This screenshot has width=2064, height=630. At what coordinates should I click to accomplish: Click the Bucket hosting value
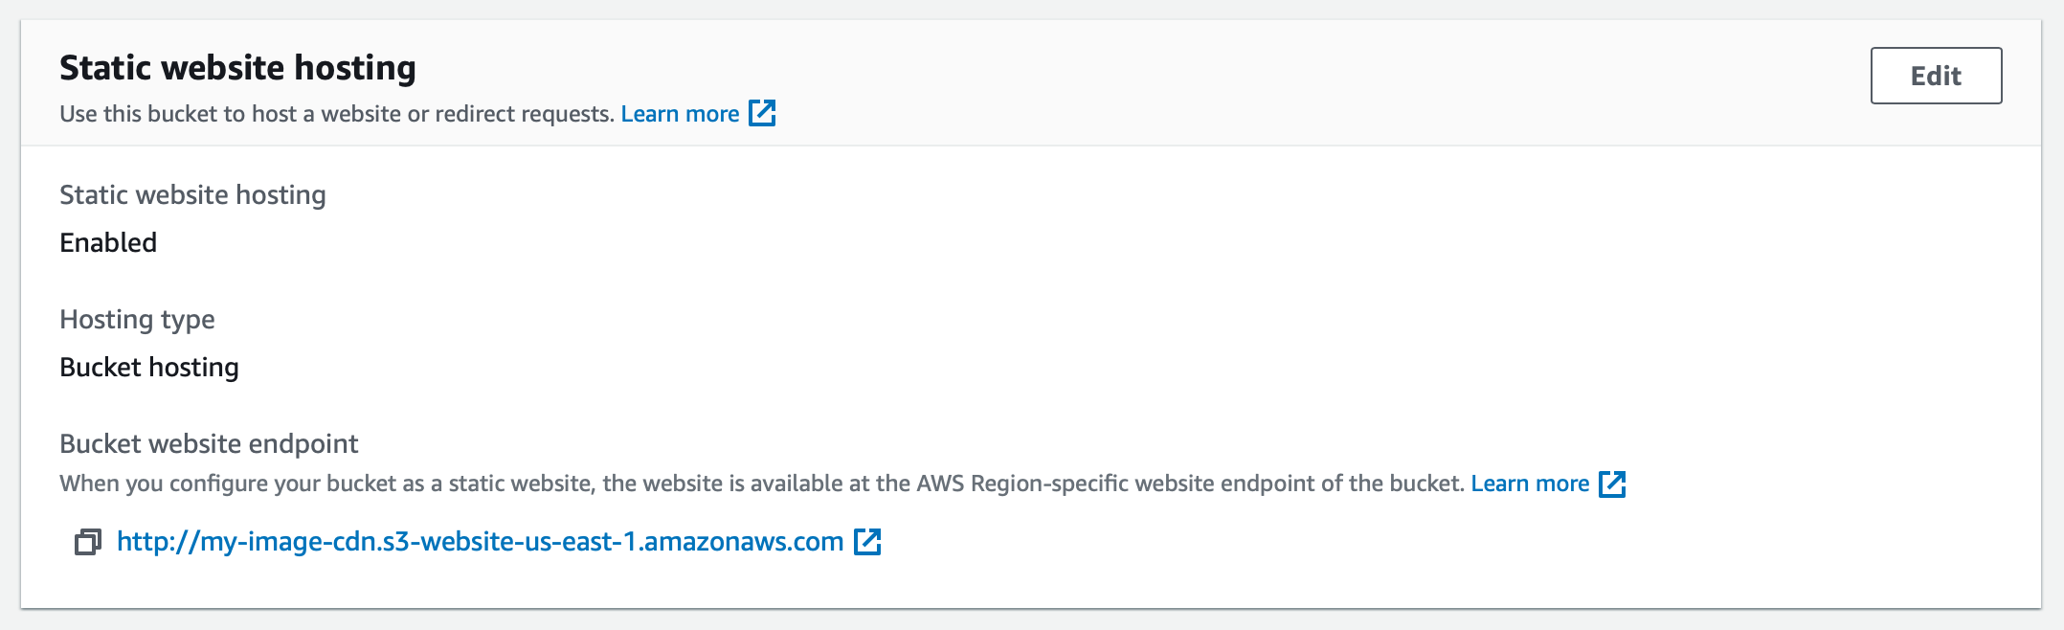(149, 368)
